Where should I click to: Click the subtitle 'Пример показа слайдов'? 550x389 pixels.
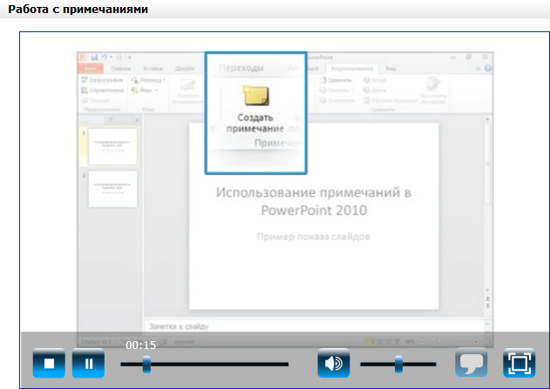[x=313, y=237]
